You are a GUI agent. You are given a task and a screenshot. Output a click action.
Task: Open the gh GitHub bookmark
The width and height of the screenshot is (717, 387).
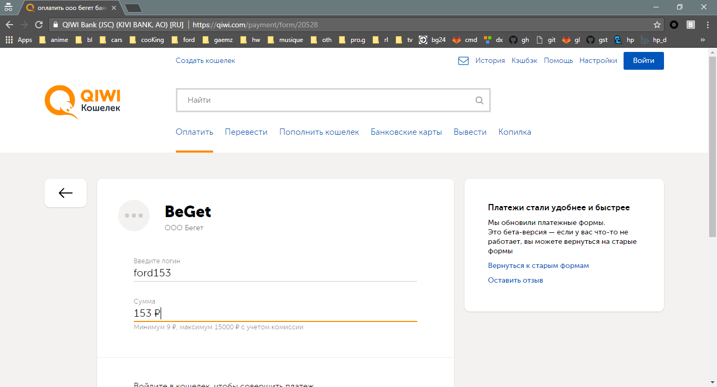tap(520, 40)
